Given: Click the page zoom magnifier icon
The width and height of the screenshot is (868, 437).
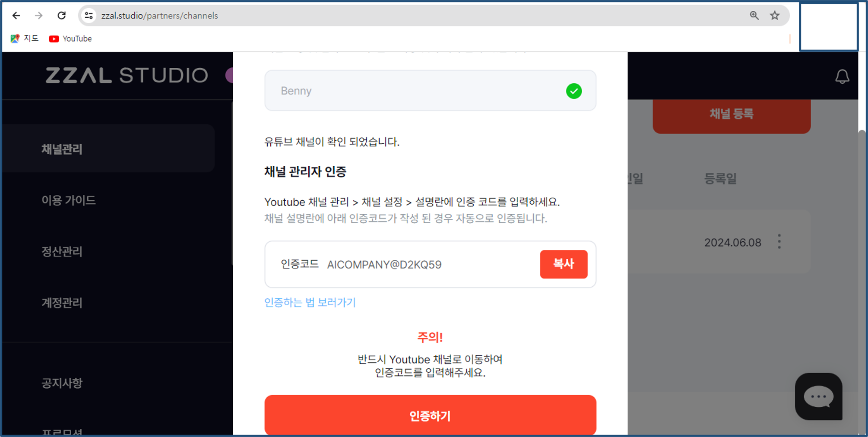Looking at the screenshot, I should (x=754, y=15).
